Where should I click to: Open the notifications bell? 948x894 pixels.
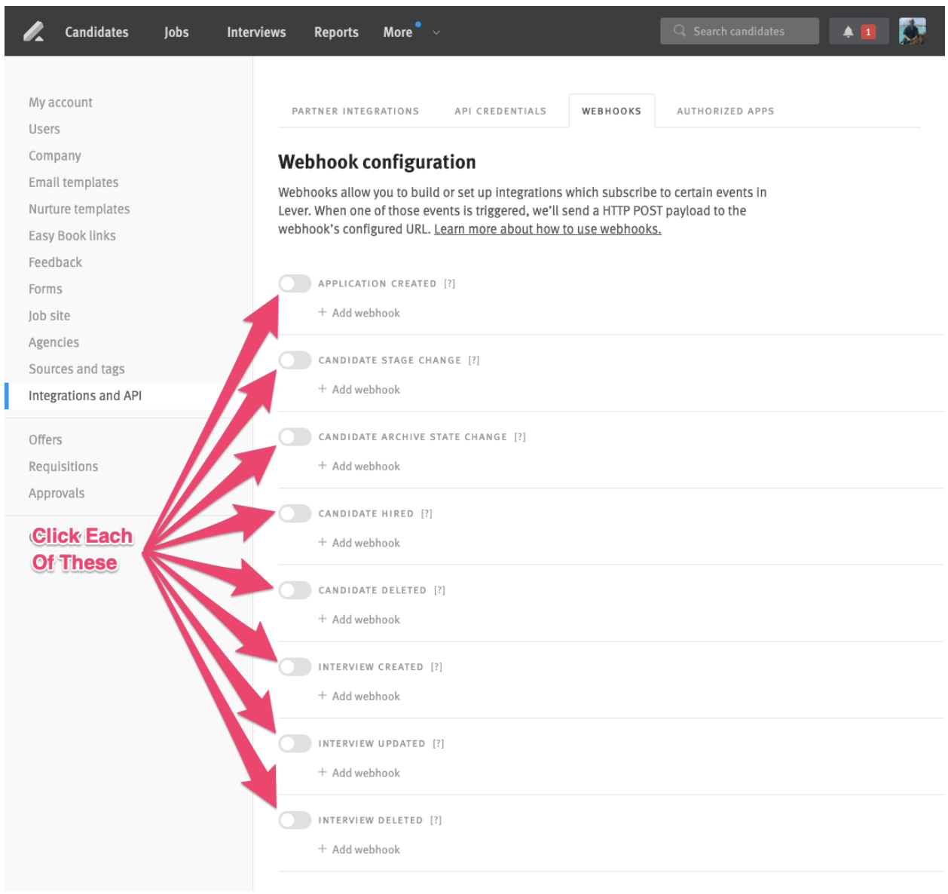click(847, 31)
